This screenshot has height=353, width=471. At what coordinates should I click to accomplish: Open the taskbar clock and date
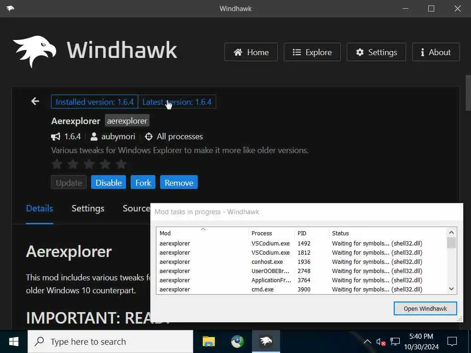(x=421, y=342)
